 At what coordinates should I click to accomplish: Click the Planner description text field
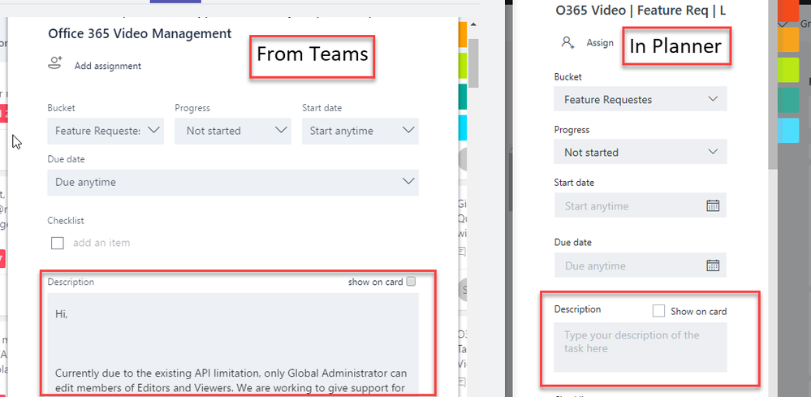[x=641, y=347]
